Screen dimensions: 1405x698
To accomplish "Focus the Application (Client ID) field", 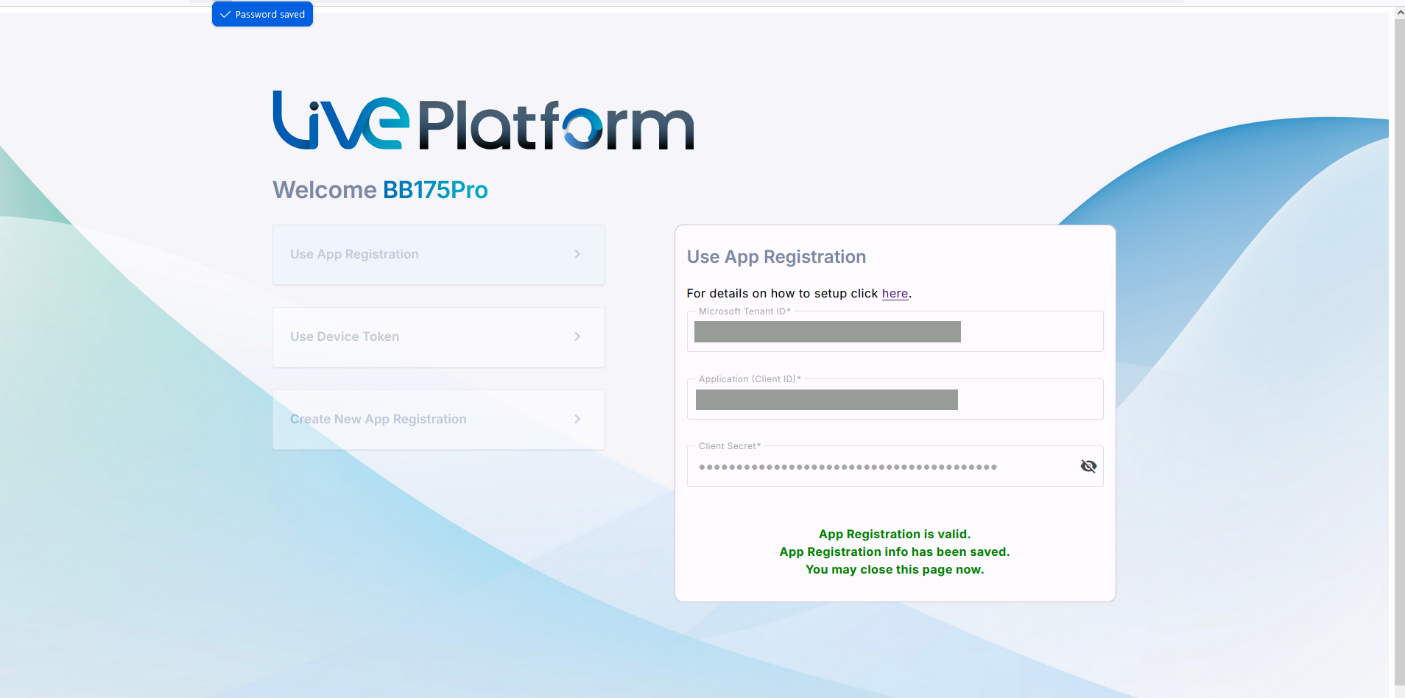I will pos(895,399).
